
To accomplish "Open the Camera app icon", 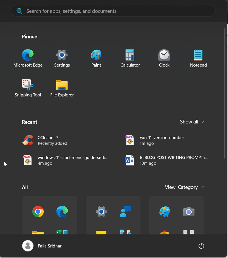I will (x=189, y=212).
